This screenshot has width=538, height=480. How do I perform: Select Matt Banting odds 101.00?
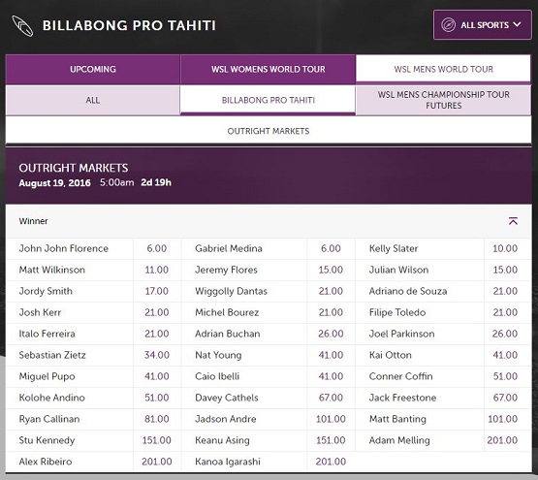pyautogui.click(x=505, y=419)
